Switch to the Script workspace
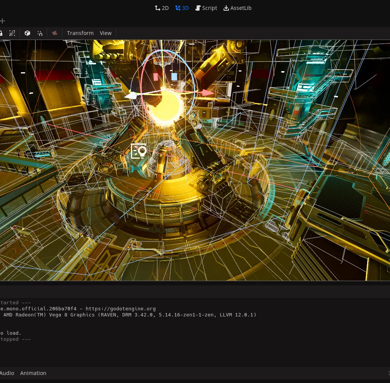The width and height of the screenshot is (390, 383). 206,8
